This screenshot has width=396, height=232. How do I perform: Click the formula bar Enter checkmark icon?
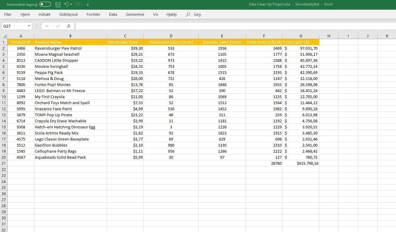(x=58, y=26)
